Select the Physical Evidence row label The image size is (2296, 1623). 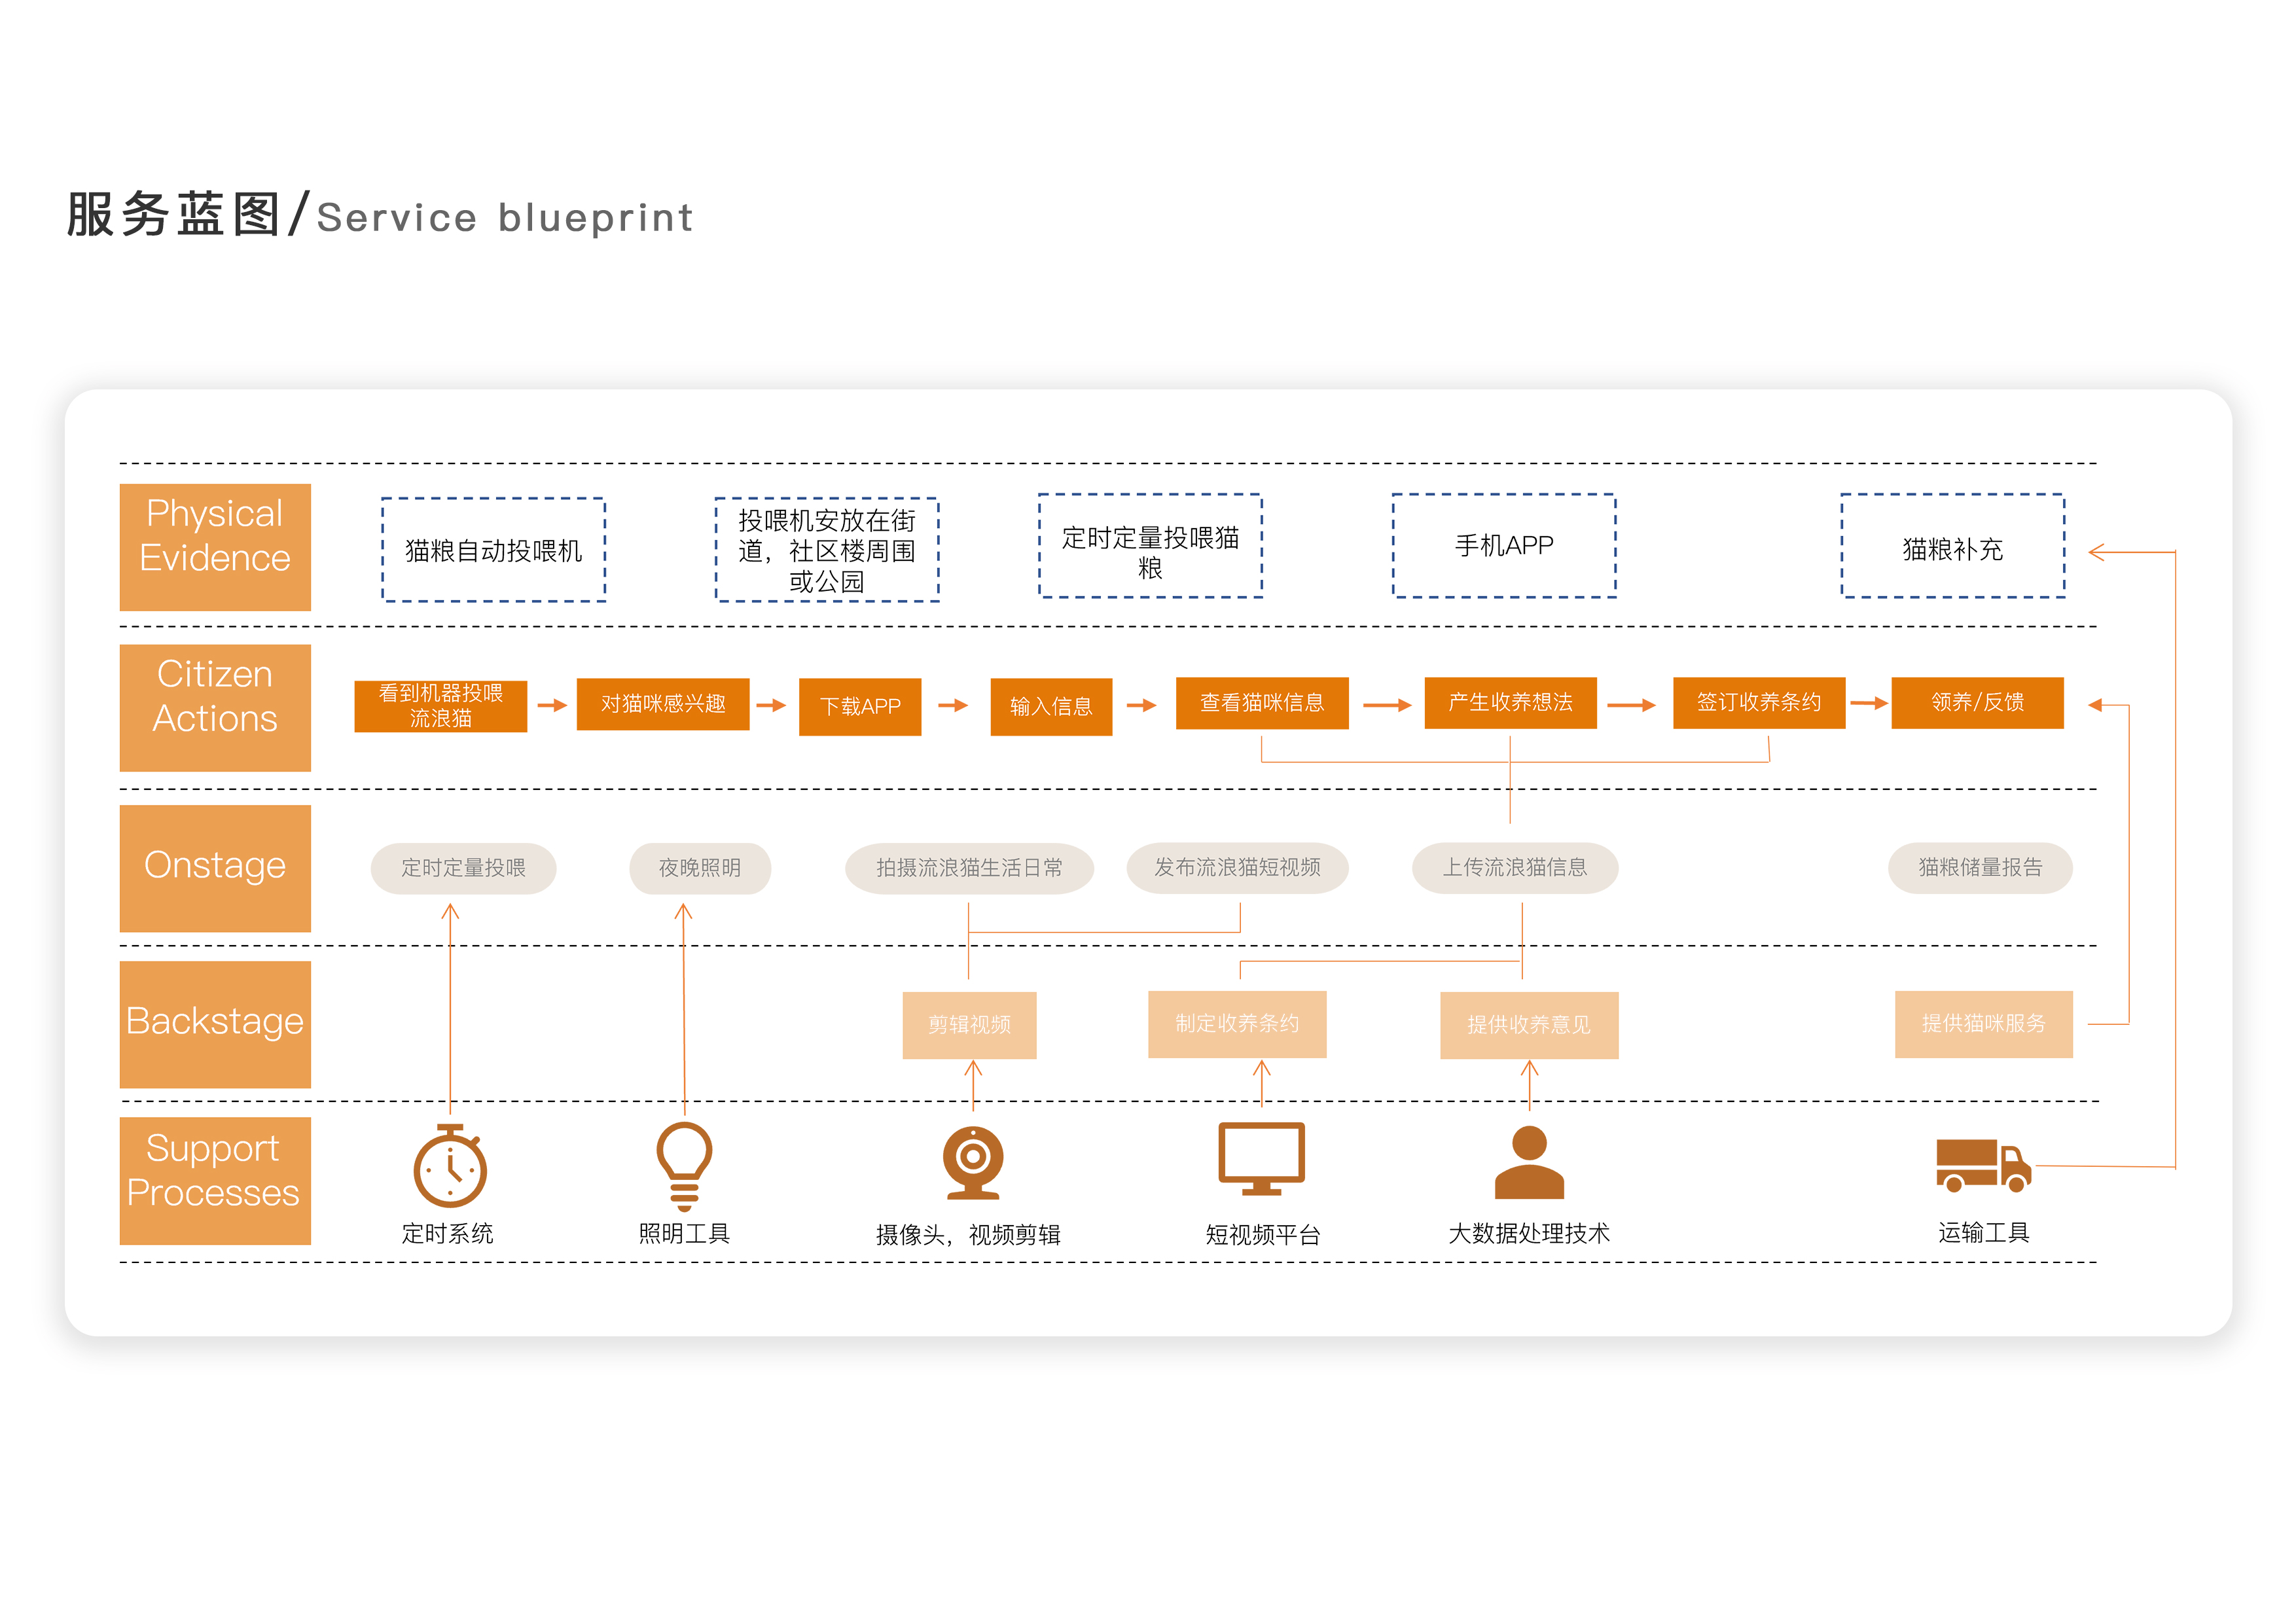215,546
